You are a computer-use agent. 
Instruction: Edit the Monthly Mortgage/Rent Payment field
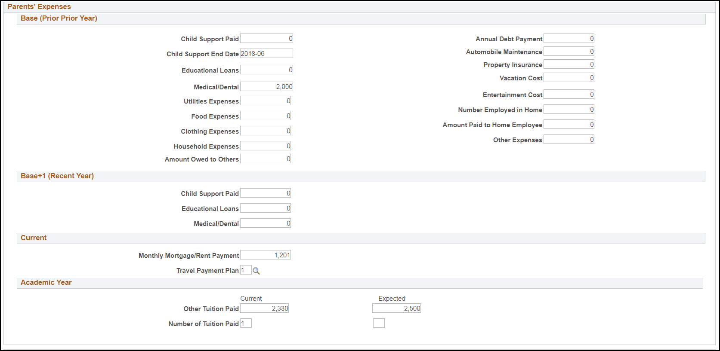266,255
